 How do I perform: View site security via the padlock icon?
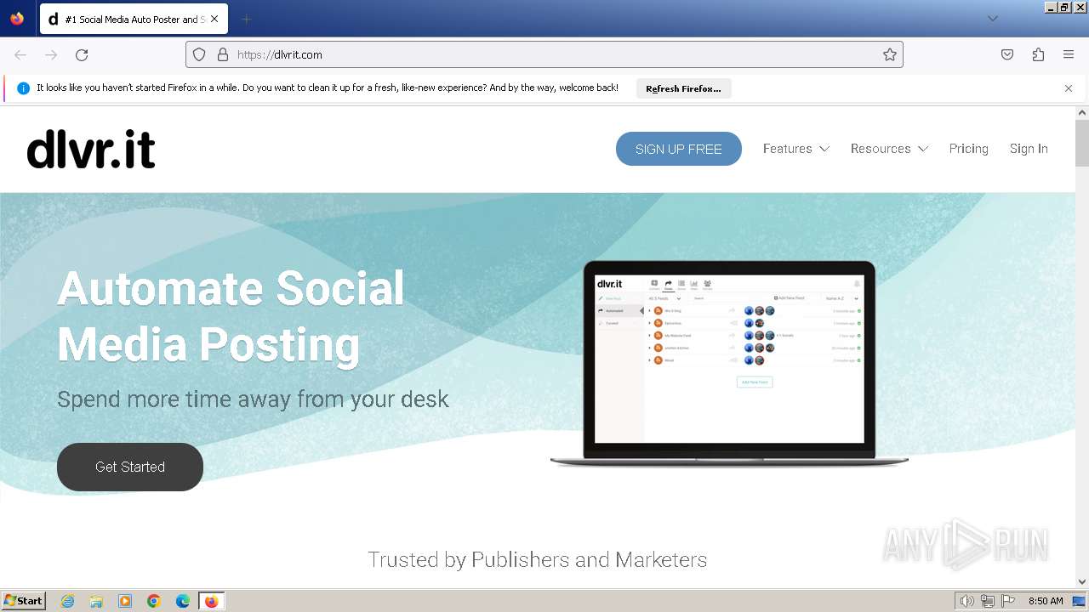pyautogui.click(x=223, y=54)
